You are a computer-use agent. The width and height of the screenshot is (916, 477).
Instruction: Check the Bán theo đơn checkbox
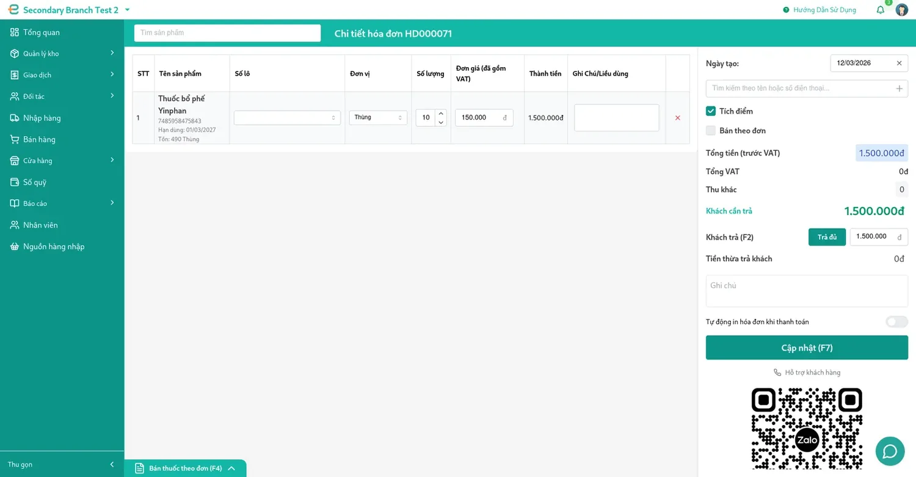pos(711,130)
